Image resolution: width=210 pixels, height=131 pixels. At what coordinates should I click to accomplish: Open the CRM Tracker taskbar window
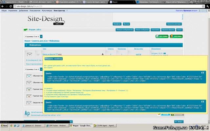[x=57, y=126]
